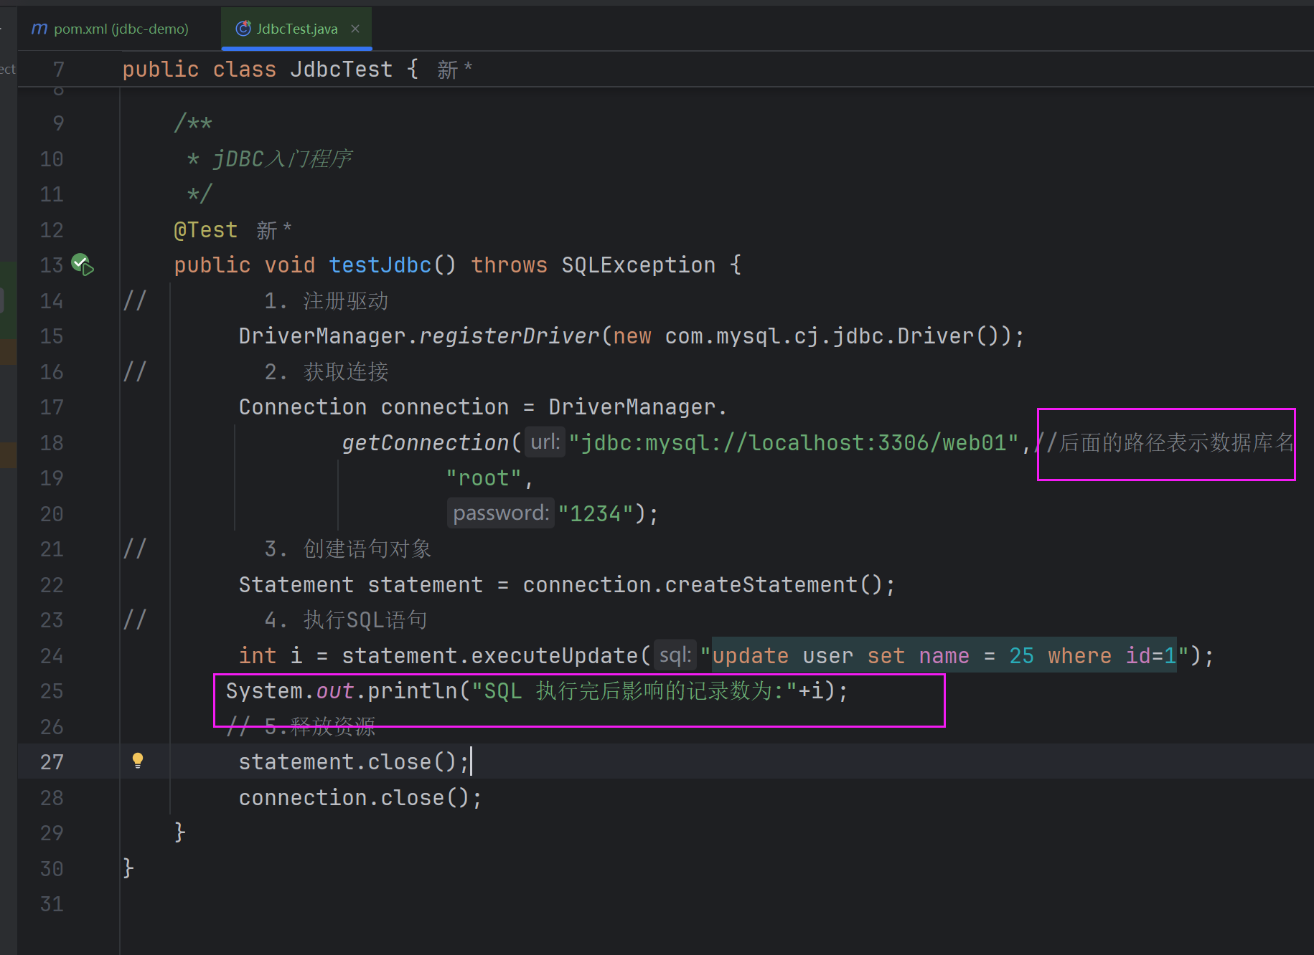This screenshot has height=955, width=1314.
Task: Click the Maven icon on pom.xml tab
Action: tap(39, 29)
